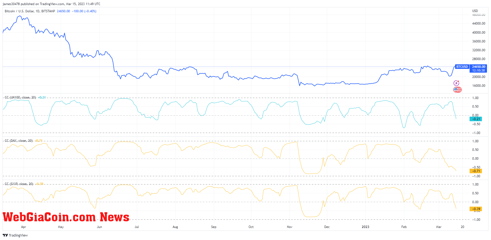Viewport: 491px width, 240px height.
Task: Click the 12:10:38 bar countdown tag
Action: tap(478, 70)
